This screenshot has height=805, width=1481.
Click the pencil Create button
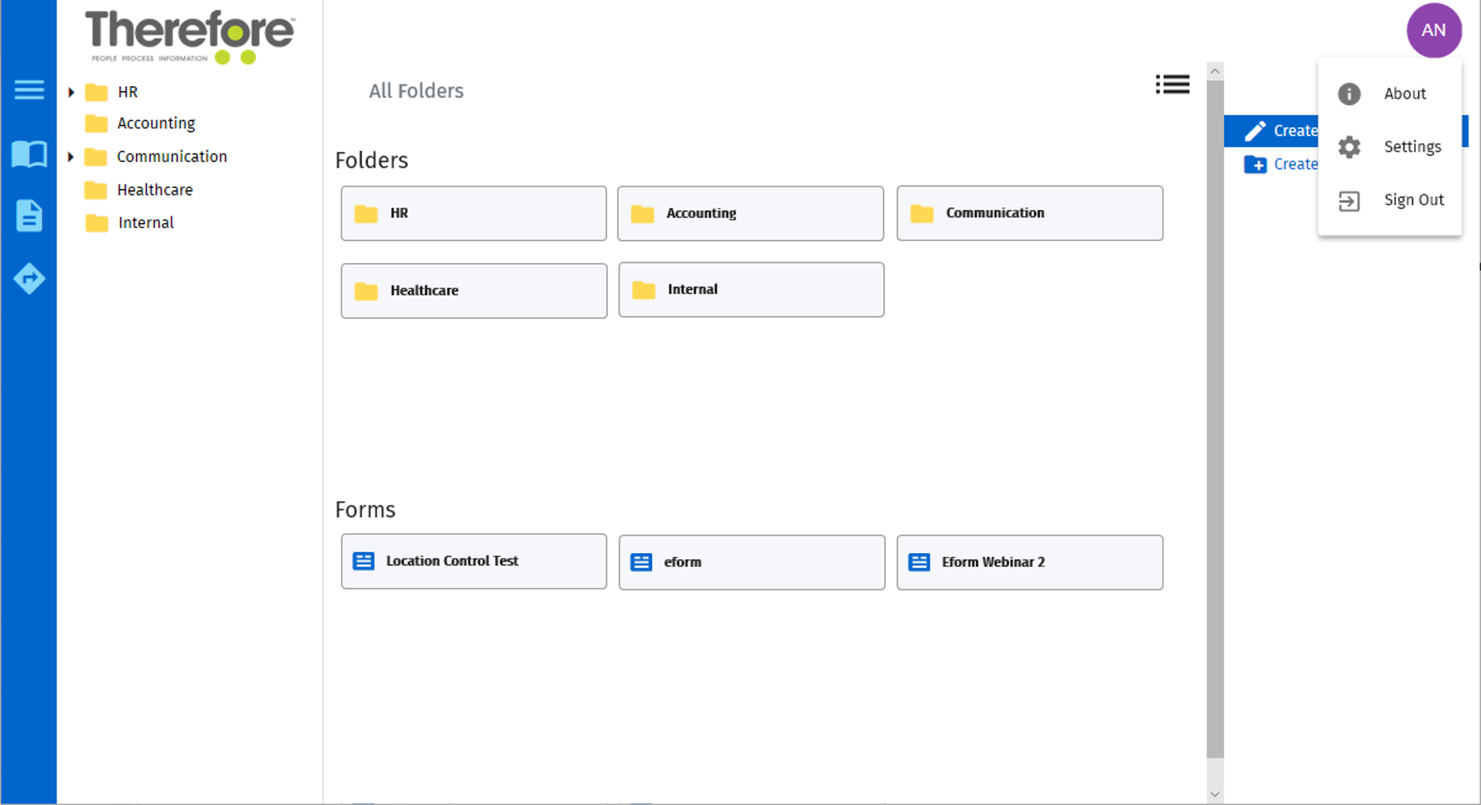(1272, 131)
